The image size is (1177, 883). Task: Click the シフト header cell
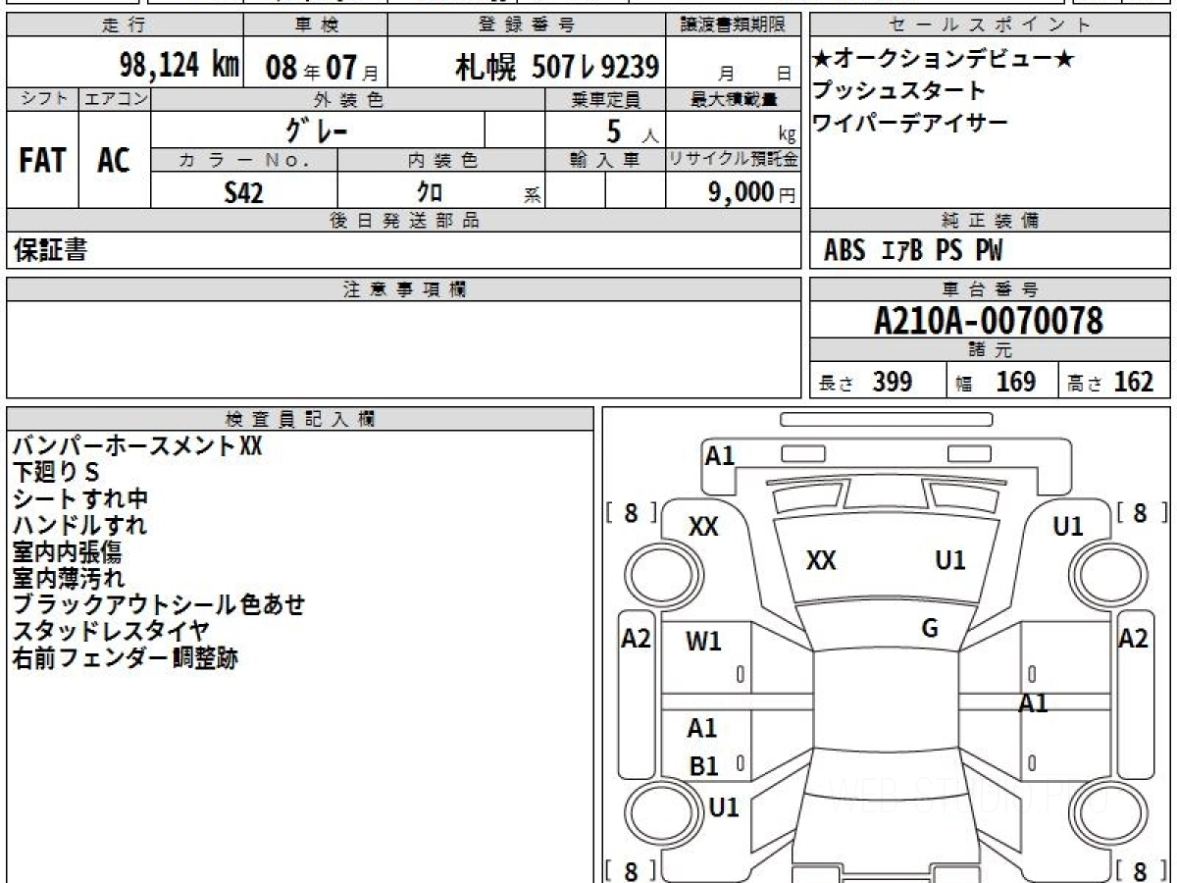coord(42,99)
